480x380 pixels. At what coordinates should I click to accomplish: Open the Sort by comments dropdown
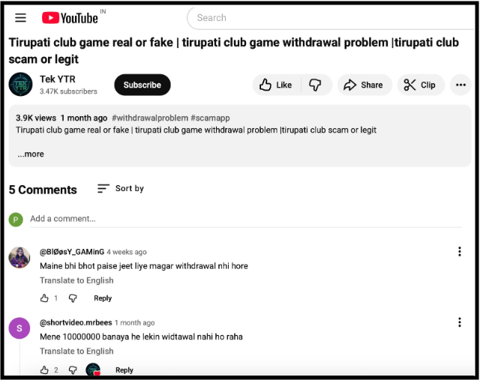tap(121, 188)
